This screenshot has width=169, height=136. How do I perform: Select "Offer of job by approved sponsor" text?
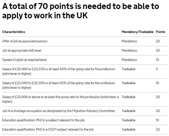pos(25,41)
